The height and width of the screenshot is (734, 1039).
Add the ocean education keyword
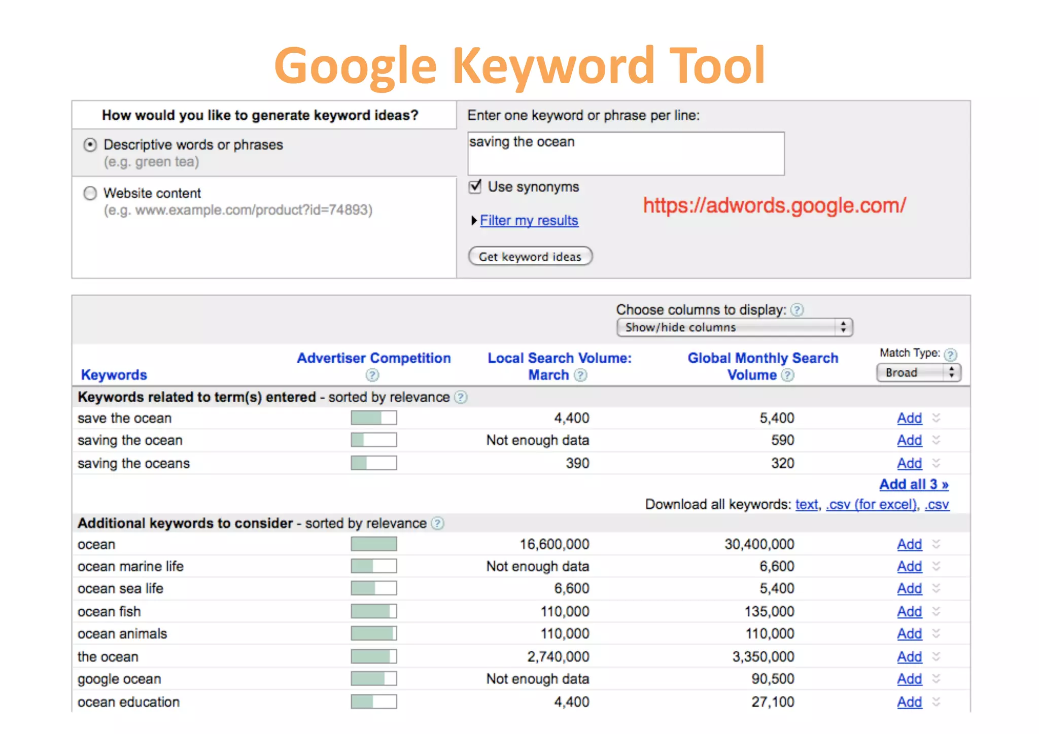[909, 702]
